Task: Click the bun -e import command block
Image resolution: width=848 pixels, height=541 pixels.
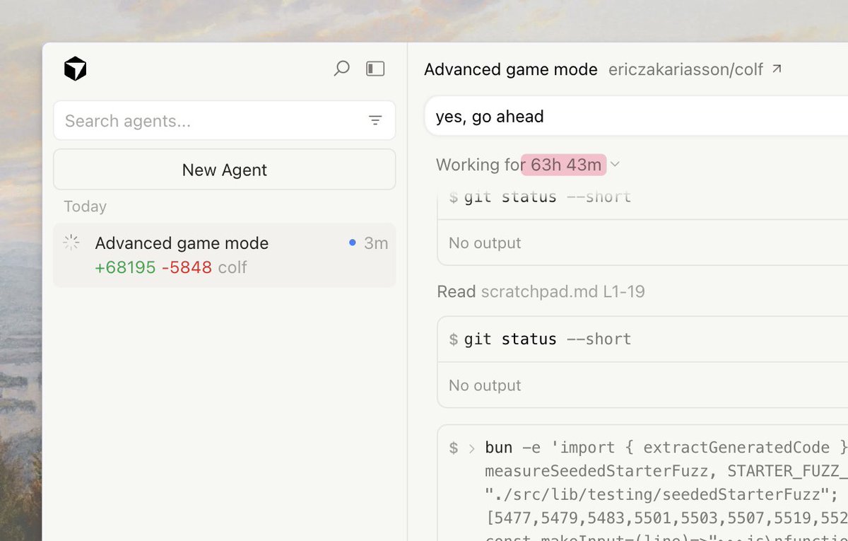Action: tap(642, 483)
